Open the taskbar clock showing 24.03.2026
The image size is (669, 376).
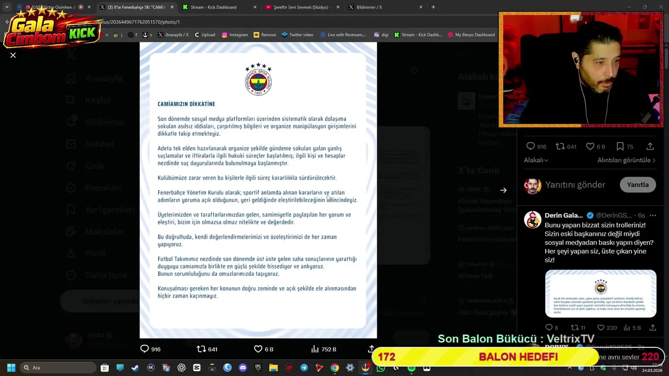coord(653,367)
